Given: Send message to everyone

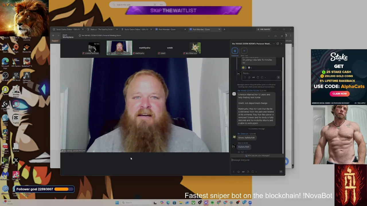Looking at the screenshot, I should point(281,172).
